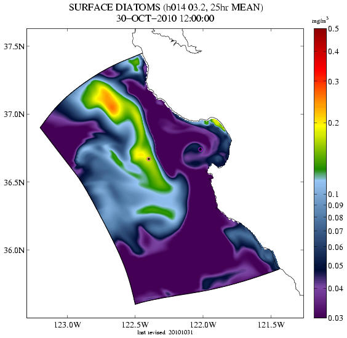Click the 30-OCT-2010 12:00:00 timestamp
Screen dimensions: 347x338
[x=165, y=18]
